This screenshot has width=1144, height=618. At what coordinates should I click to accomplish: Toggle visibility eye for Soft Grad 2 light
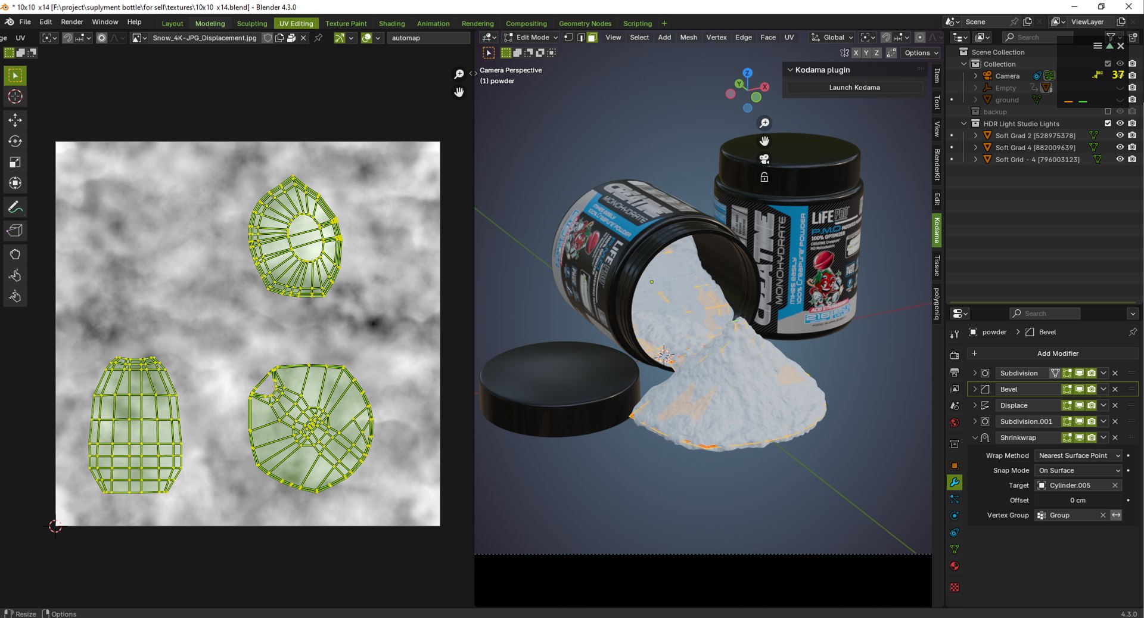1120,135
